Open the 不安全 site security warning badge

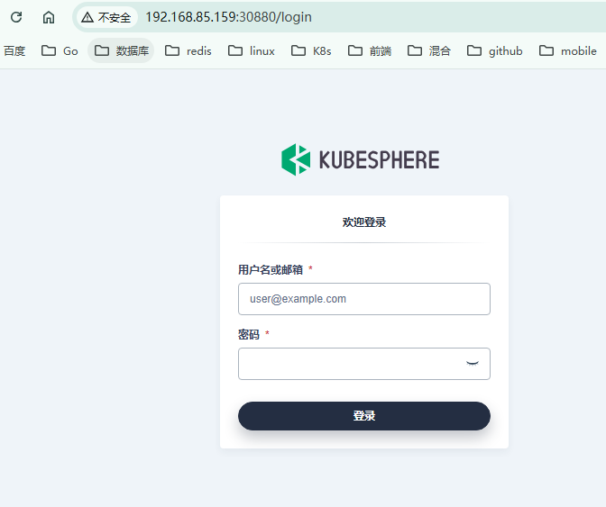point(106,17)
